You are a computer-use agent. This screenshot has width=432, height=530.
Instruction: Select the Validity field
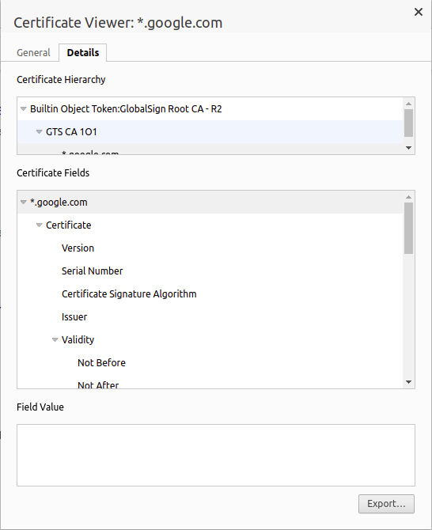click(x=210, y=339)
